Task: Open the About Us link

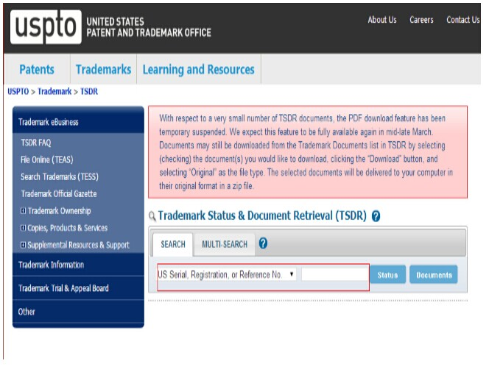Action: pos(382,20)
